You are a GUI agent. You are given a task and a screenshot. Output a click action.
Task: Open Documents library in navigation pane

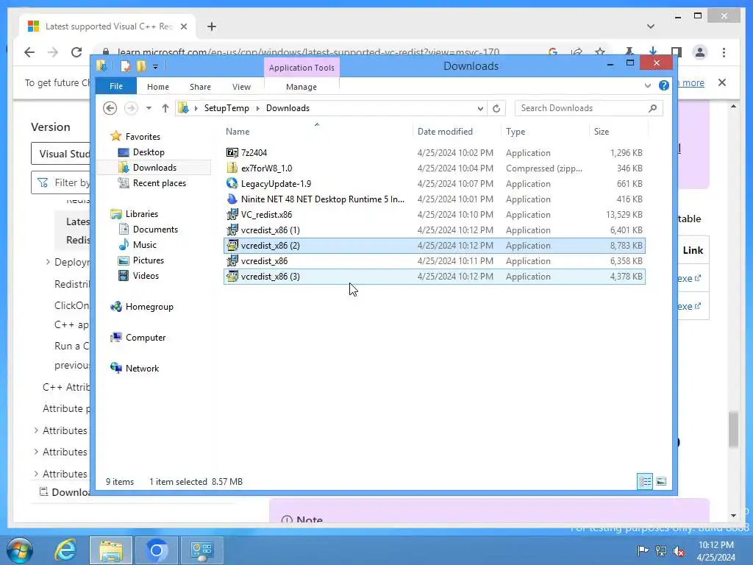[x=155, y=230]
